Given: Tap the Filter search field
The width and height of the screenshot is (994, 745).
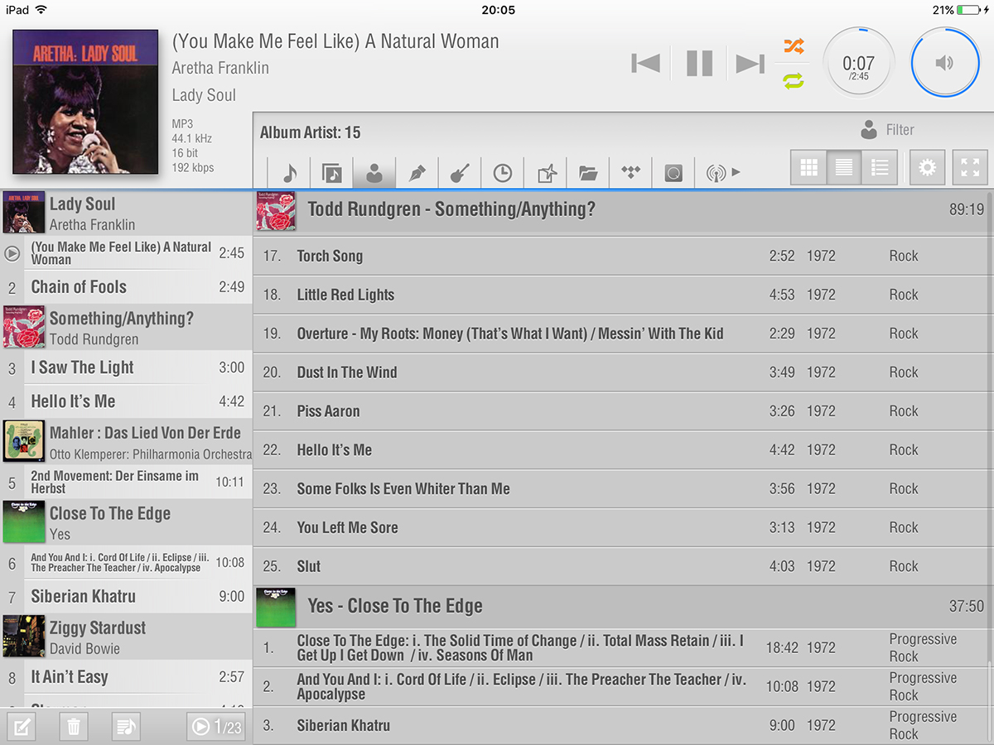Looking at the screenshot, I should [x=900, y=130].
